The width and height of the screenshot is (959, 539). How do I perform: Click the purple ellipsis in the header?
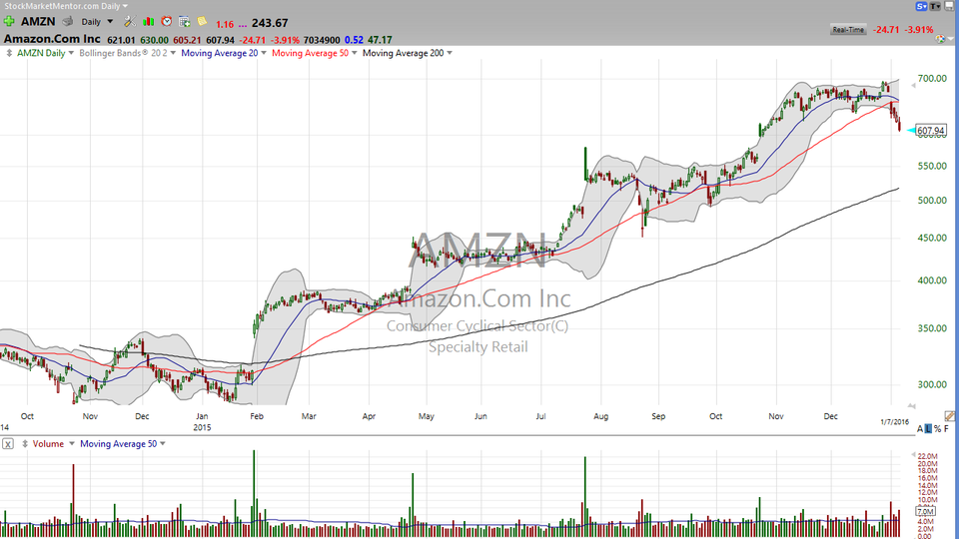242,24
